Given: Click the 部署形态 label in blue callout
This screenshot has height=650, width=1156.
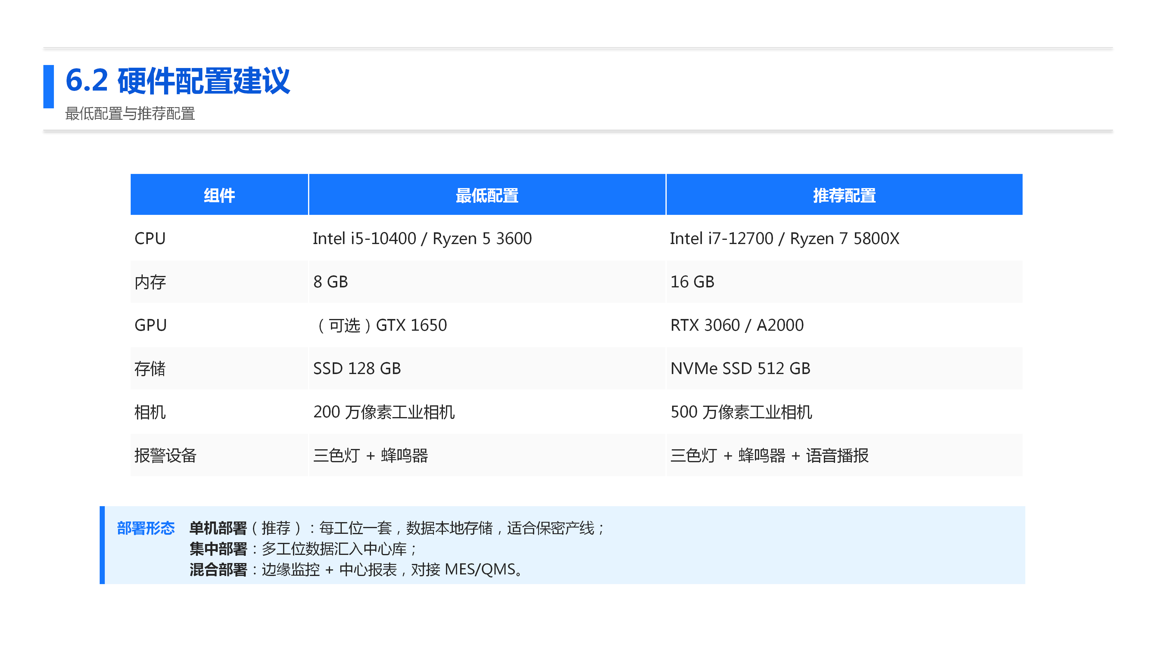Looking at the screenshot, I should click(x=146, y=528).
